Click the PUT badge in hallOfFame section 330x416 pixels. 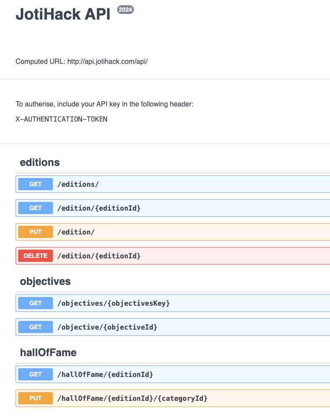click(x=36, y=398)
